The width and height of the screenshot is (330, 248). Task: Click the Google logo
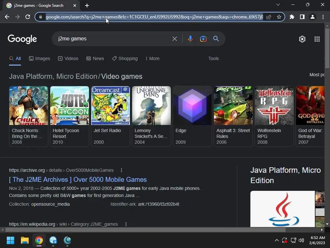(x=22, y=39)
